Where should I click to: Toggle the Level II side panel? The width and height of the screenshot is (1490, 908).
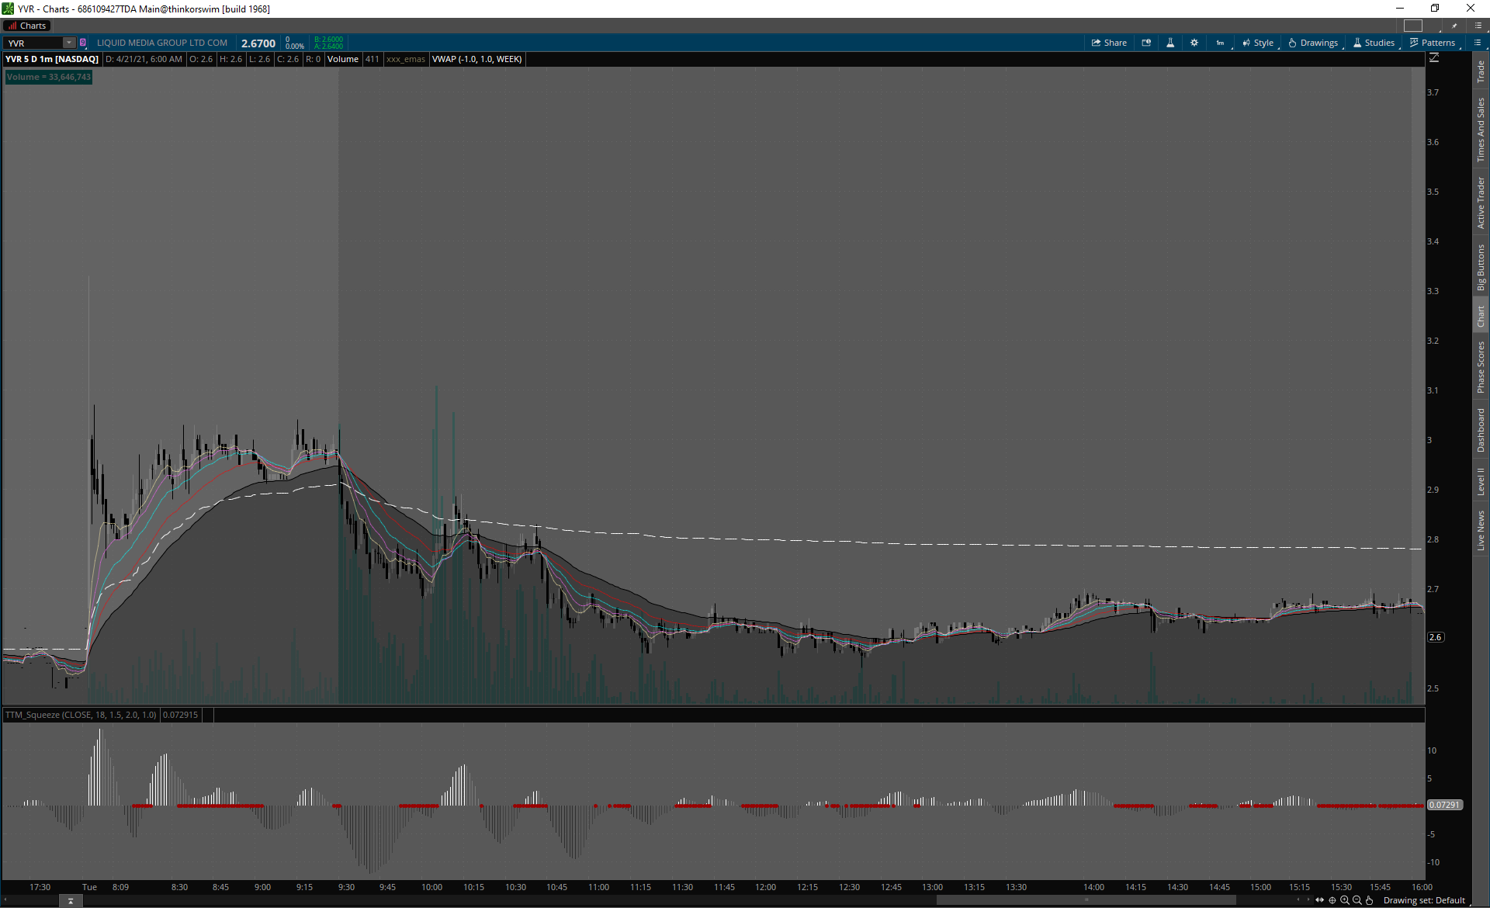[1481, 481]
